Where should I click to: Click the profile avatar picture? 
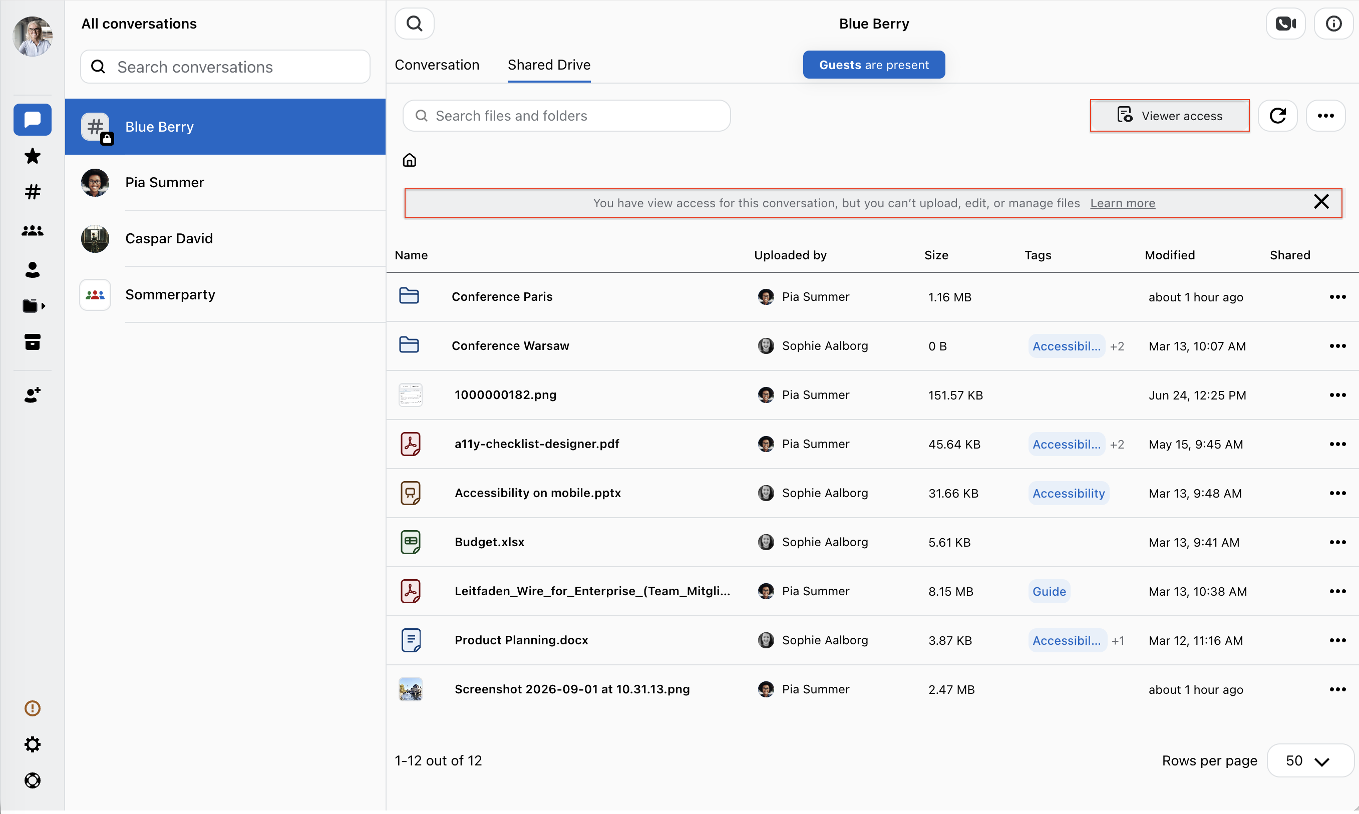33,36
